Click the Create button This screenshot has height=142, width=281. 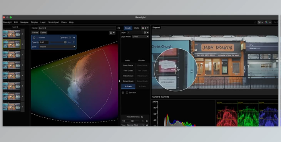[x=35, y=33]
